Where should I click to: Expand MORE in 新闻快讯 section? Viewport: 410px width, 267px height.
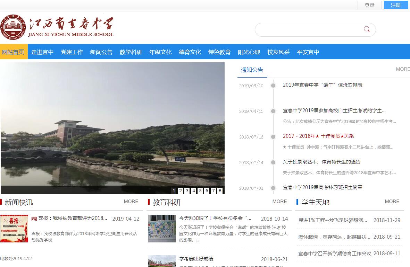[131, 202]
